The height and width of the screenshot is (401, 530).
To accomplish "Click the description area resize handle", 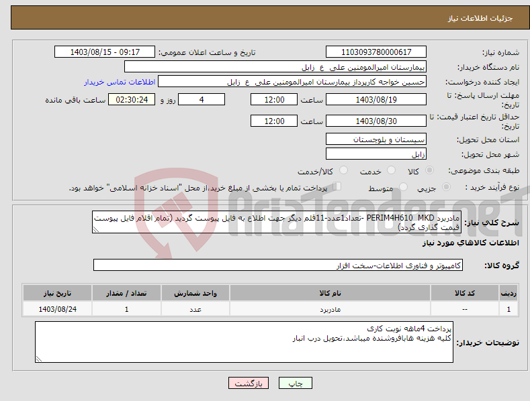I will 96,230.
